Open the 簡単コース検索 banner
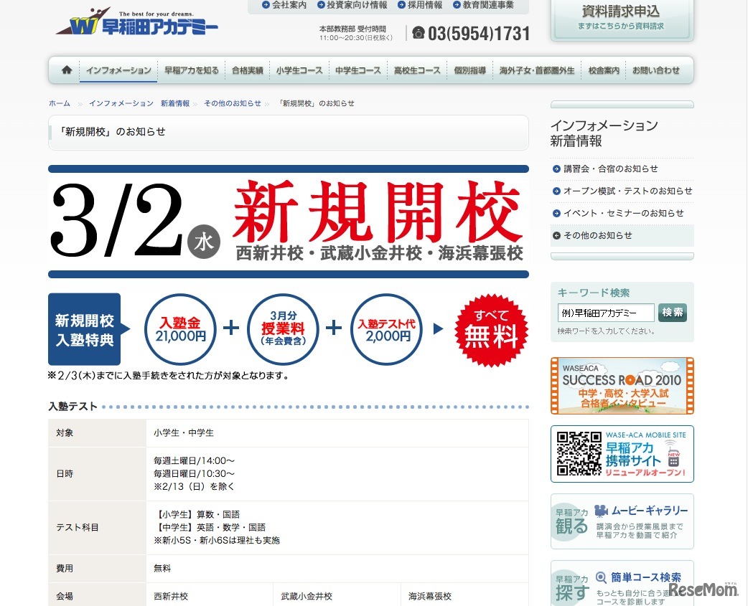 (x=622, y=584)
